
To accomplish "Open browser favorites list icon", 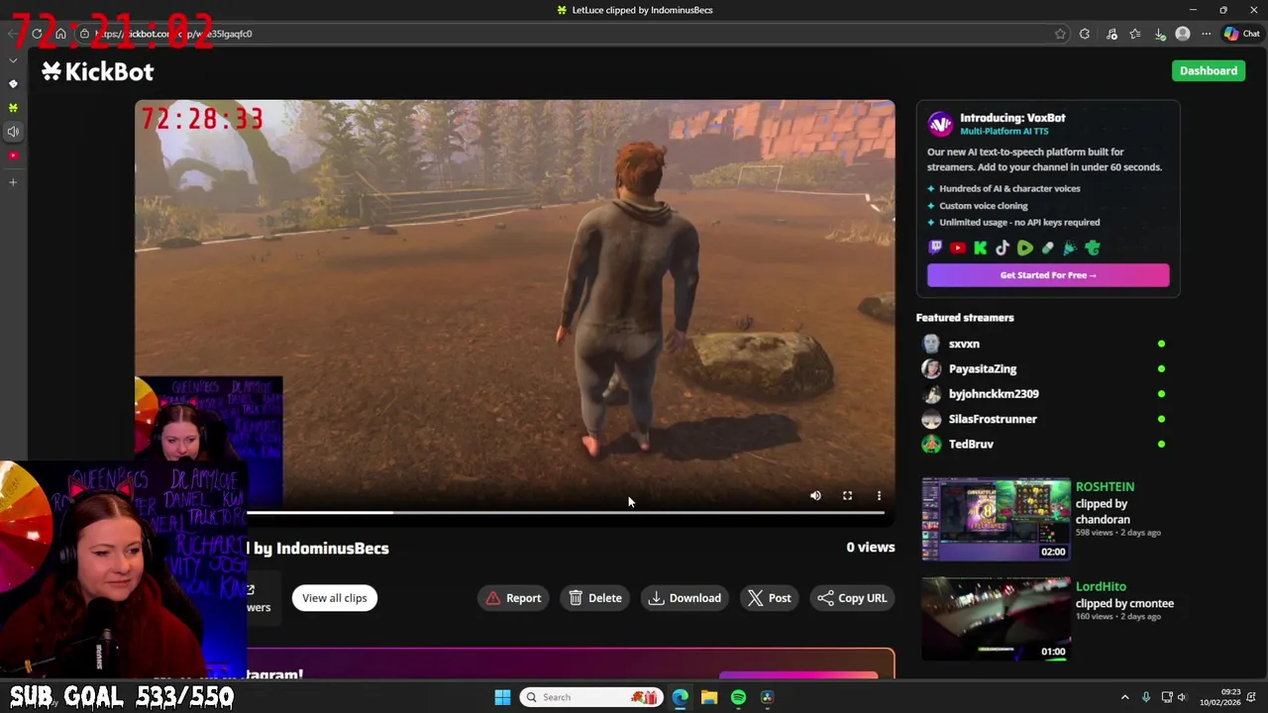I will tap(1135, 34).
